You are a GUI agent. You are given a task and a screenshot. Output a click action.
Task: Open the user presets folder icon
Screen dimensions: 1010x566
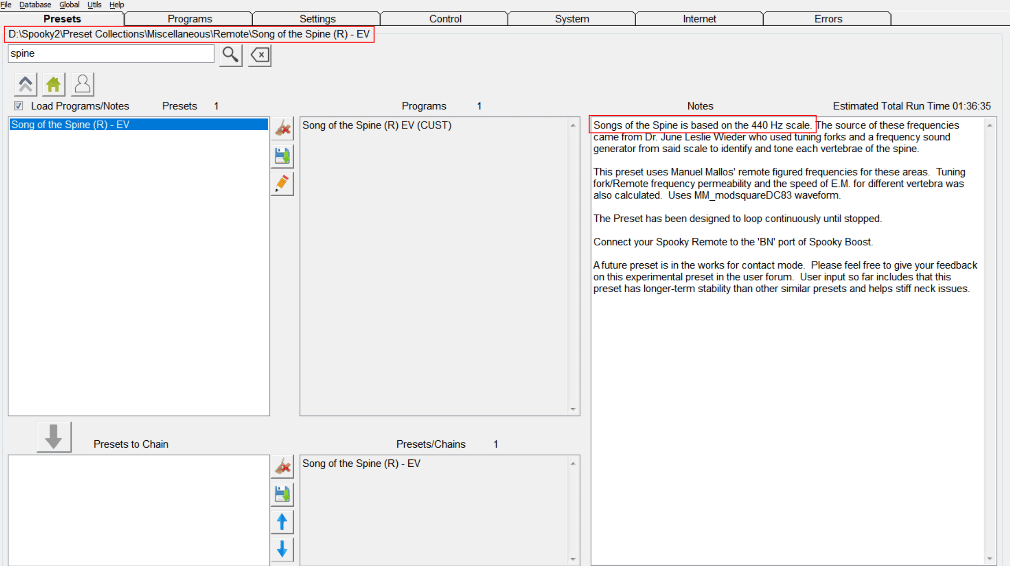82,85
